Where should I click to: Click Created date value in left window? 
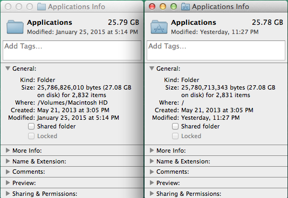point(73,110)
